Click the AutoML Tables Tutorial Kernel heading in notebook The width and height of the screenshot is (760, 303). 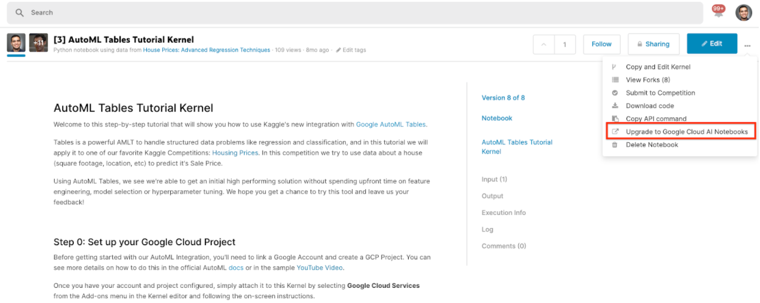134,108
